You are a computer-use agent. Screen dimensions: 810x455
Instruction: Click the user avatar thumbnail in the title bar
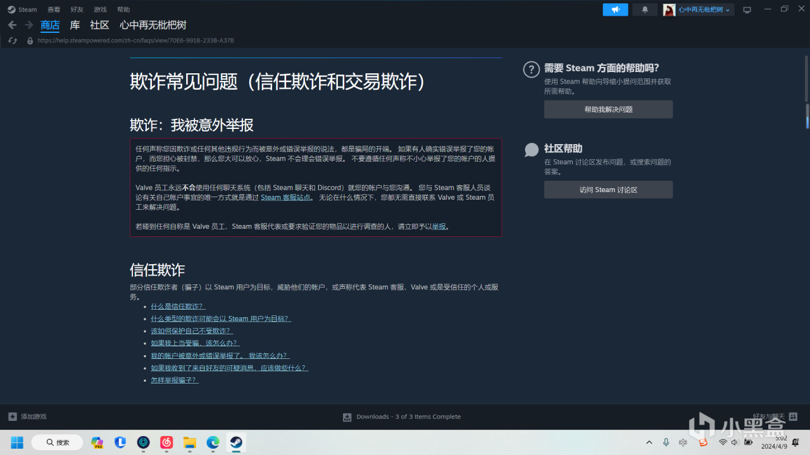(669, 9)
